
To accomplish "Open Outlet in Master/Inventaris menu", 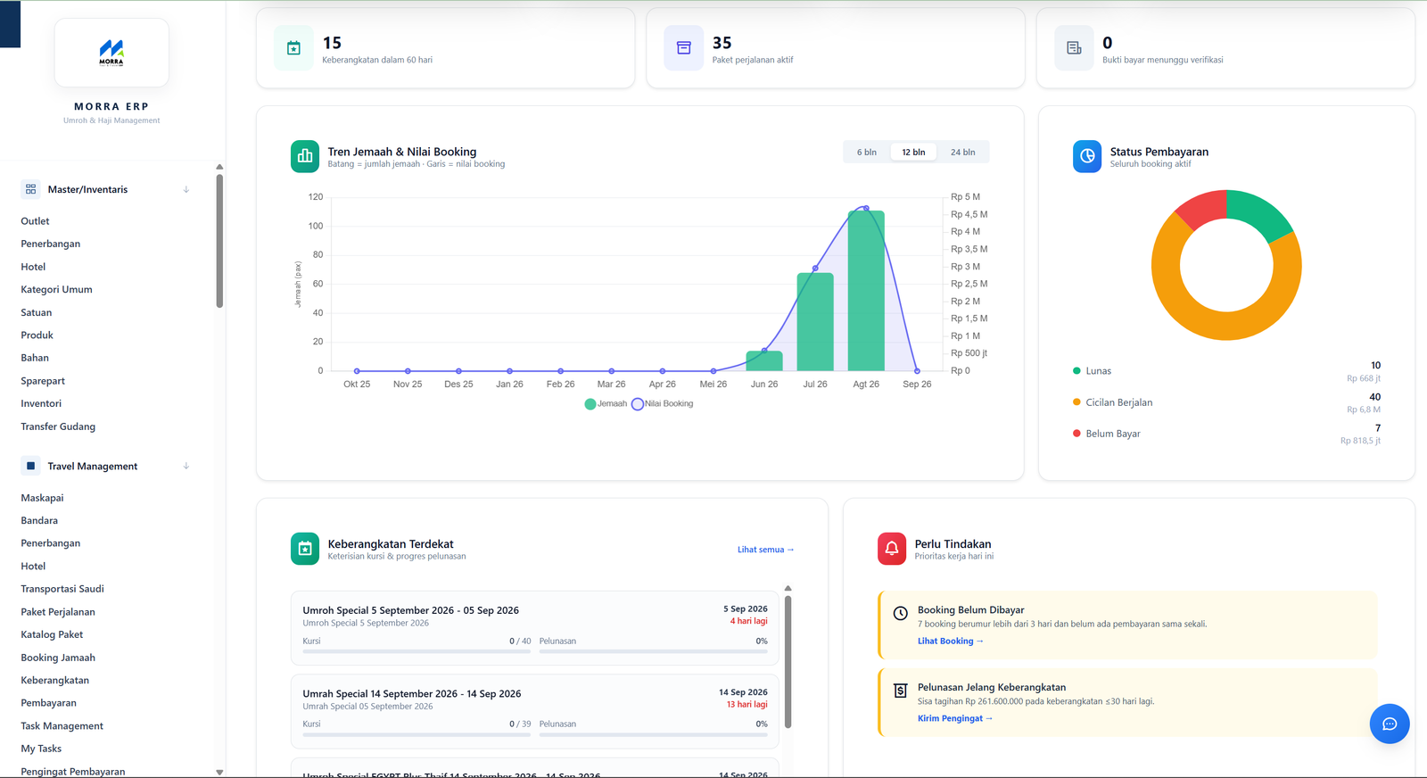I will point(36,221).
